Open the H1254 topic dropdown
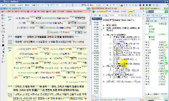The width and height of the screenshot is (169, 101). pyautogui.click(x=119, y=15)
